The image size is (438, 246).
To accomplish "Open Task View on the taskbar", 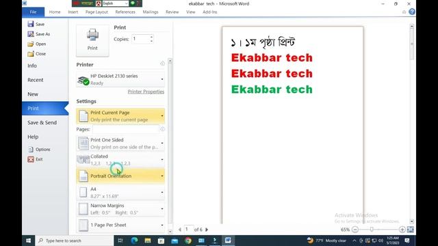I will 120,241.
